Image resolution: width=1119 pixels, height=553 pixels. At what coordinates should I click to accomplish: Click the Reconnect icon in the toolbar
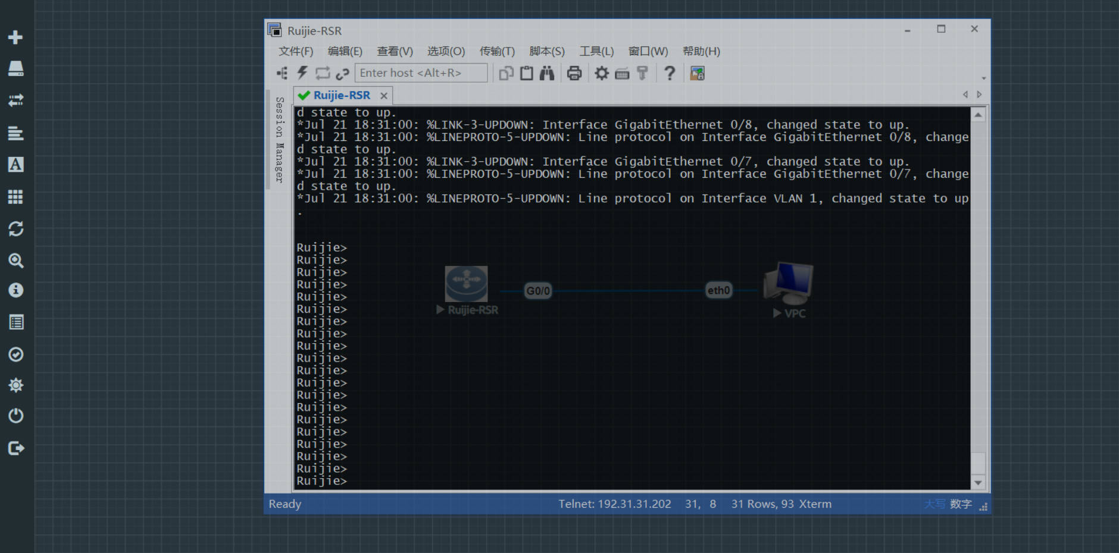(323, 73)
